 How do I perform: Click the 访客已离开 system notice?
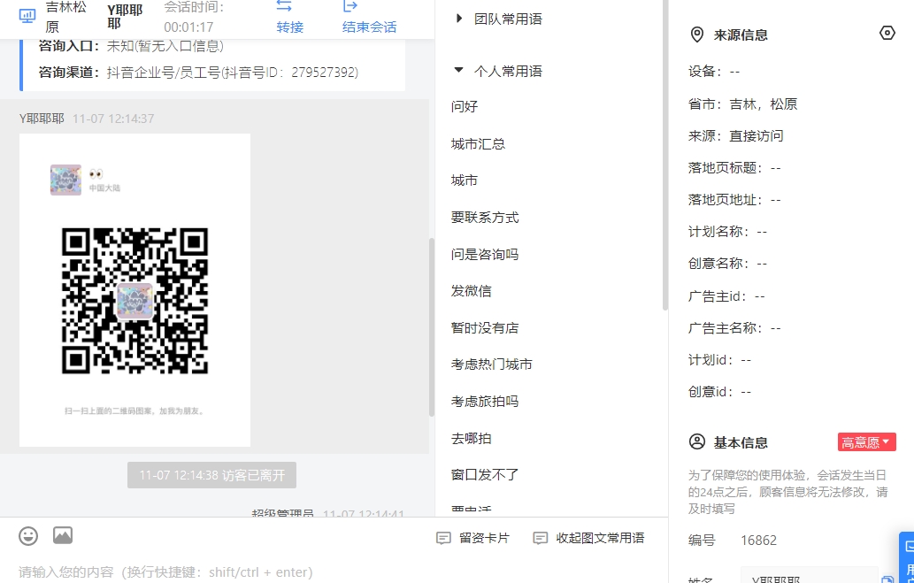tap(211, 475)
